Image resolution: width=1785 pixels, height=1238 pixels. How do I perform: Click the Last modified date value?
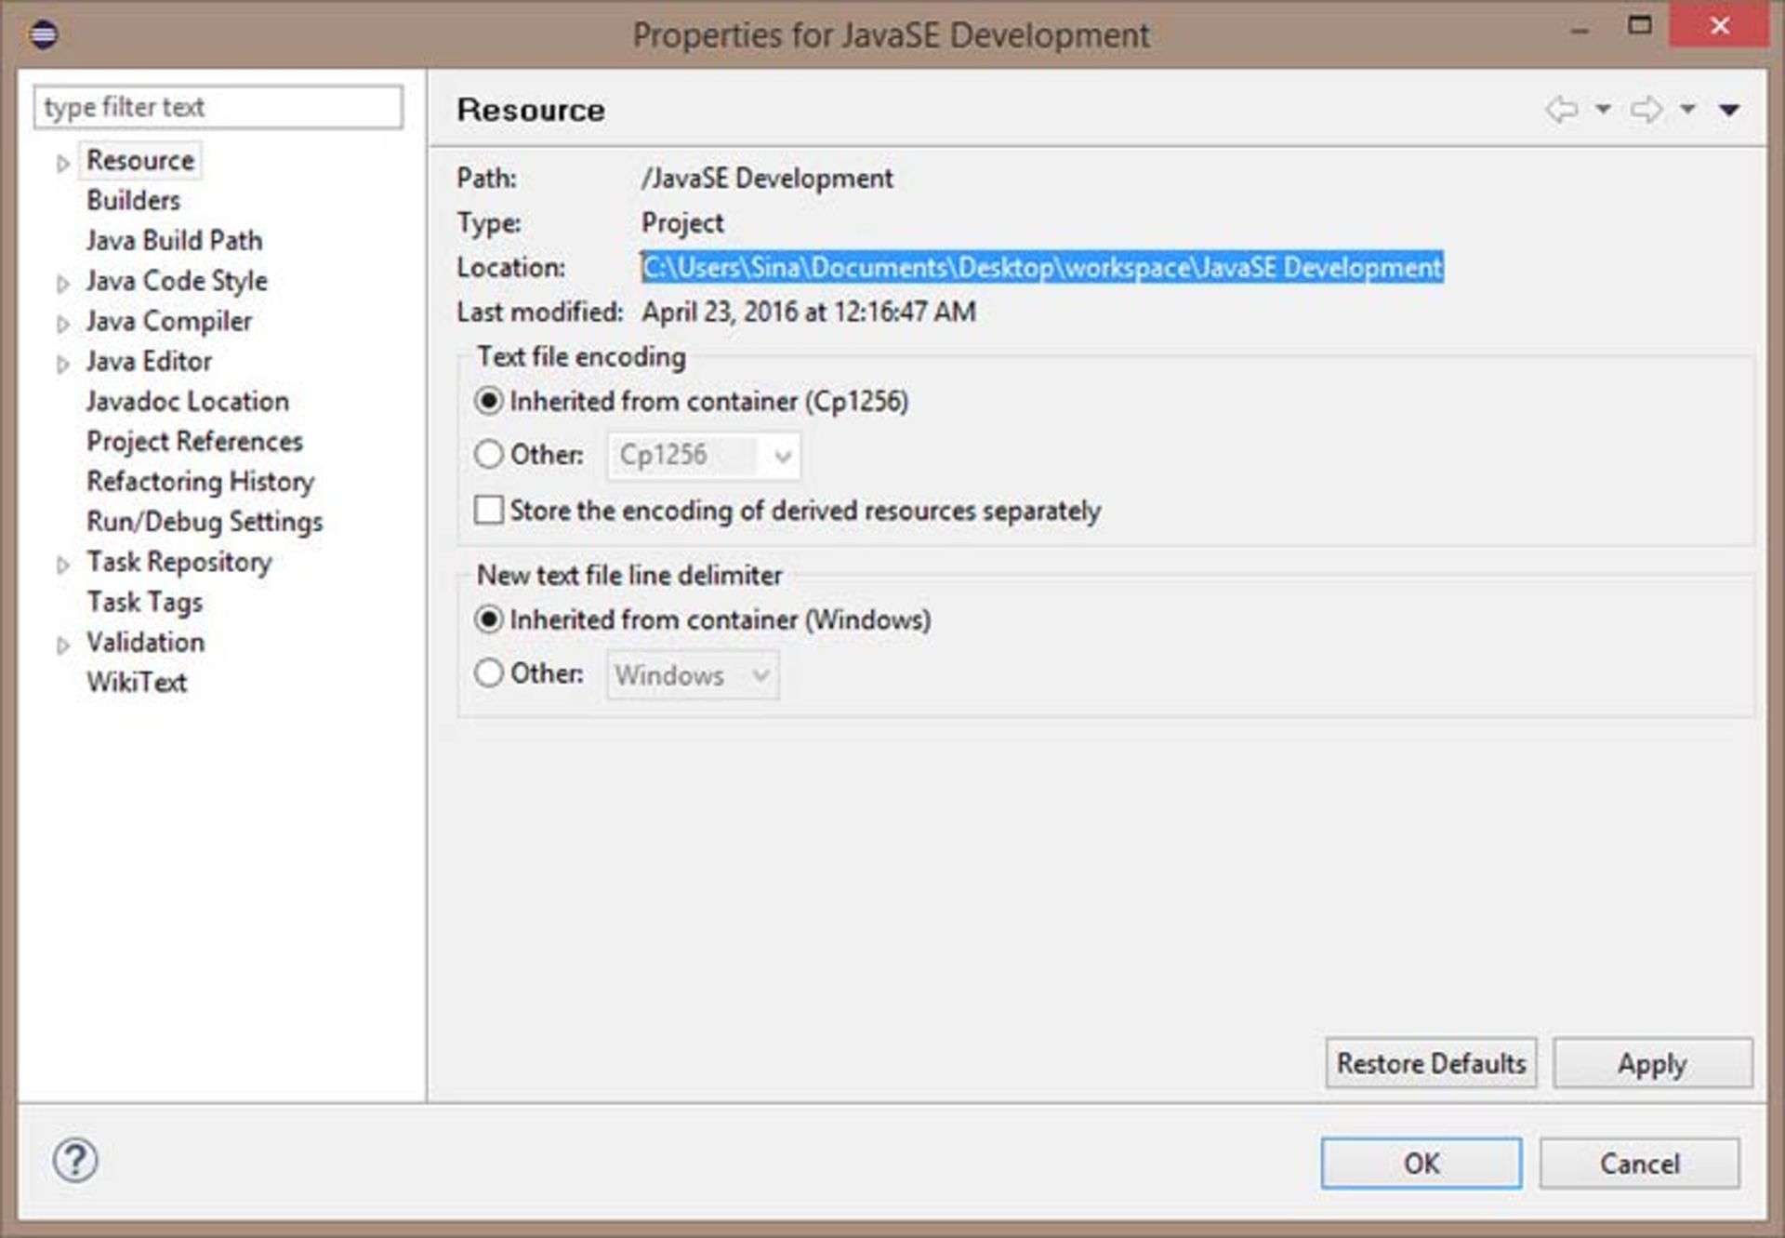pos(808,312)
